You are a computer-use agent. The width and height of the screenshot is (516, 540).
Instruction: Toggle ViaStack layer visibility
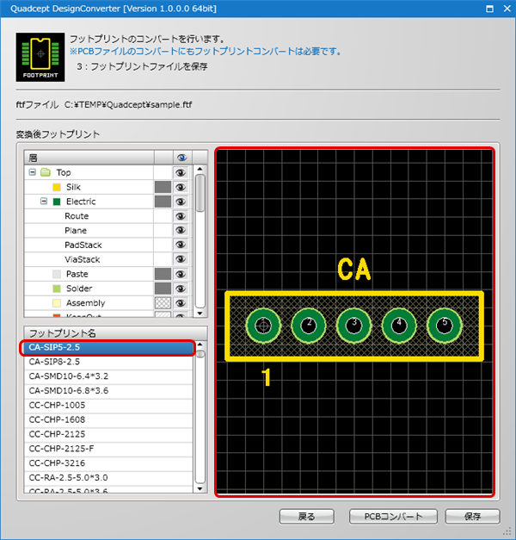tap(181, 259)
